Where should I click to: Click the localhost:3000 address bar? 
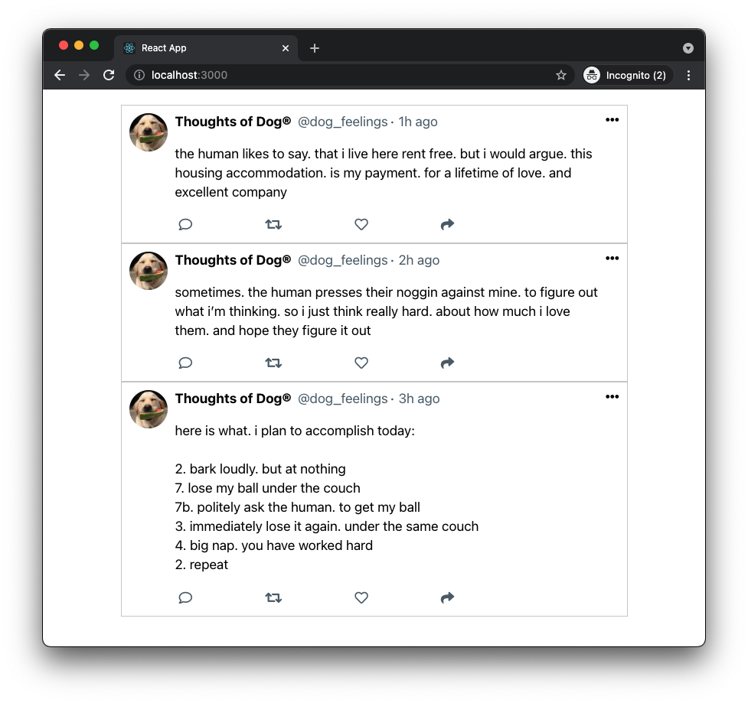345,75
